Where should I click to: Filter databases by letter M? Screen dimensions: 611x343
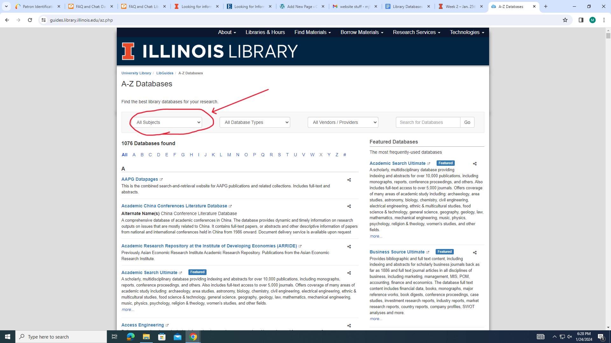229,155
